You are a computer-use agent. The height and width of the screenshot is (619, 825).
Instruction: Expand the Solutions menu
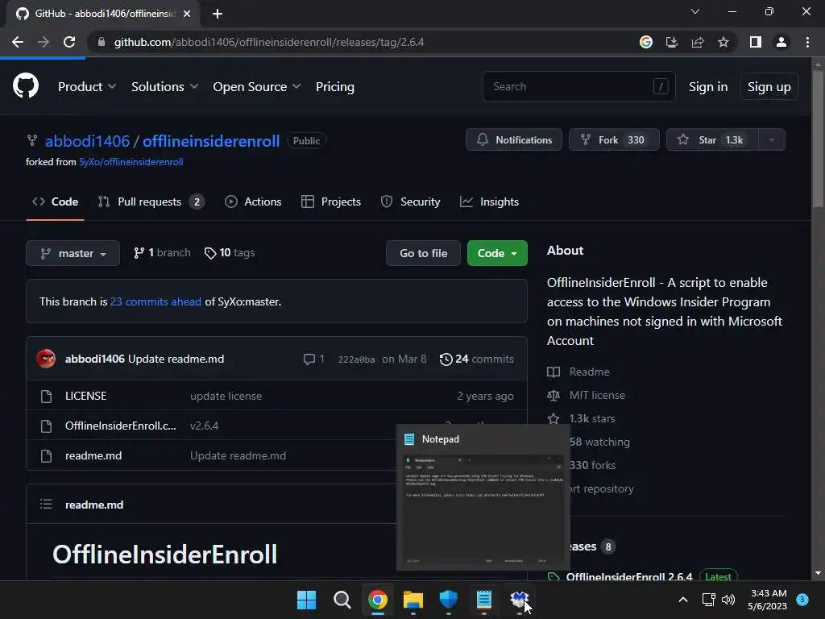(164, 87)
